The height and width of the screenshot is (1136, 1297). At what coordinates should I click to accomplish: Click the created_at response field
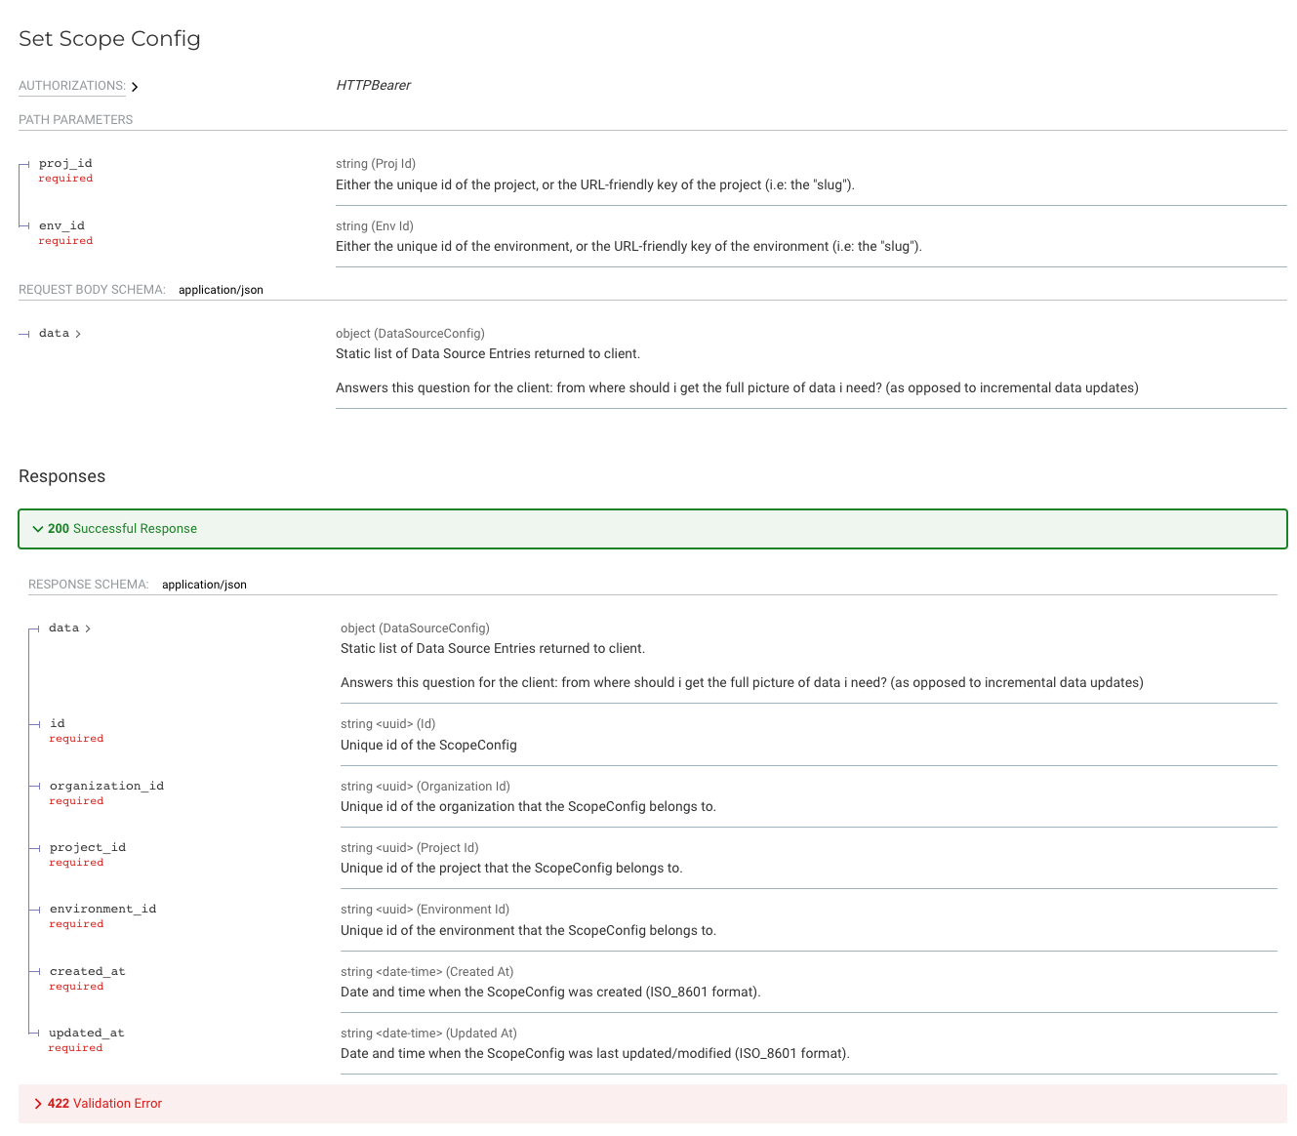tap(87, 972)
